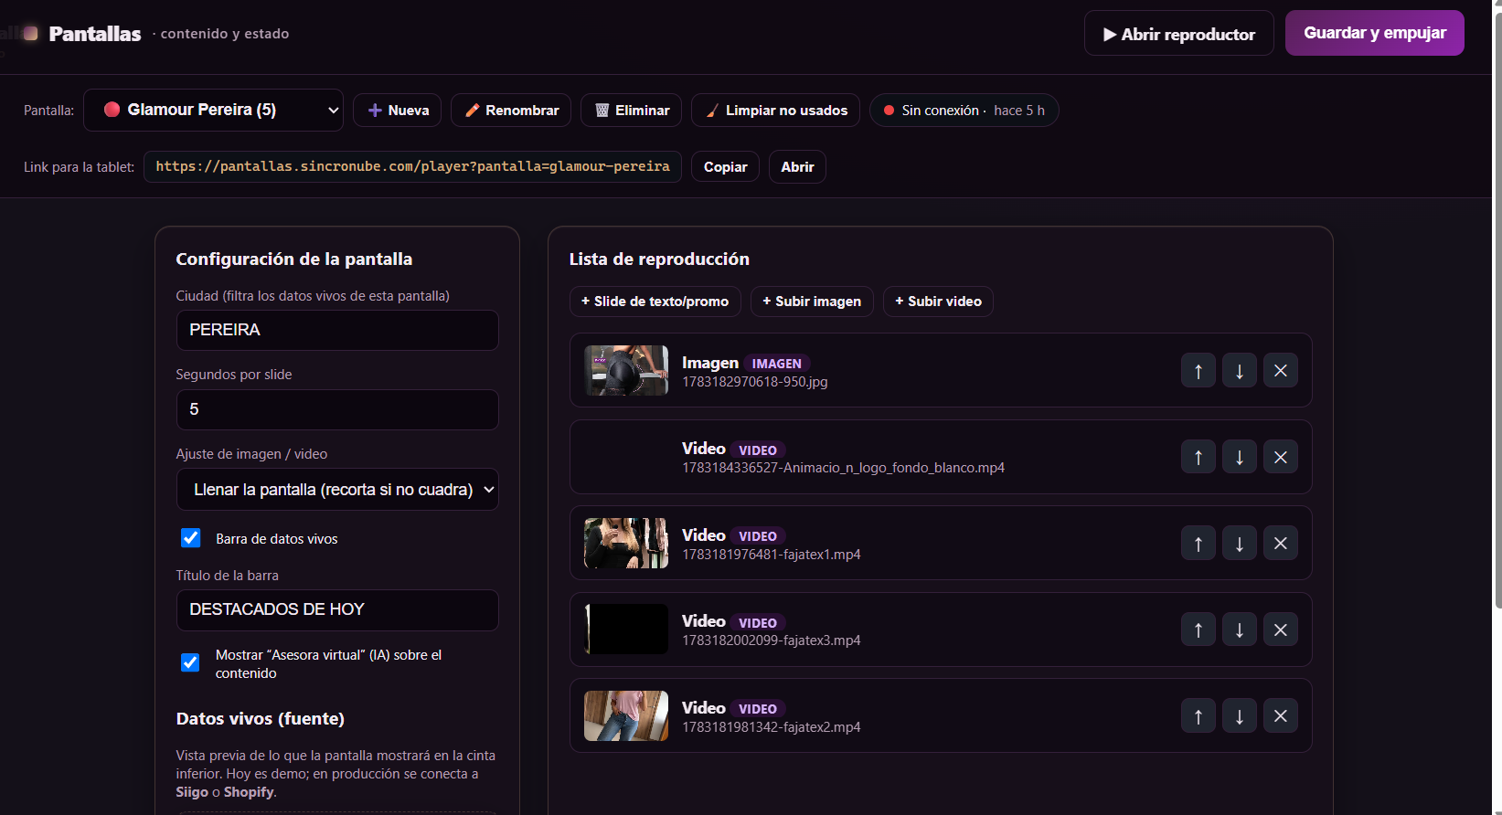The image size is (1502, 815).
Task: Remove the Animacio_n_logo_fondo_blanco.mp4 video
Action: pos(1281,457)
